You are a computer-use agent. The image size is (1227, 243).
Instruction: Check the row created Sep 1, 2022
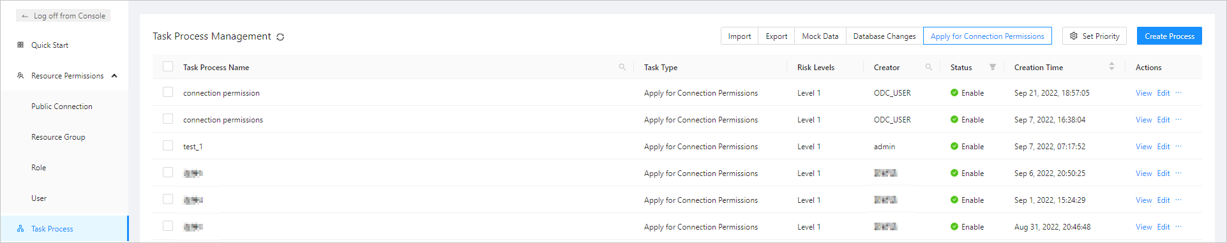click(168, 199)
